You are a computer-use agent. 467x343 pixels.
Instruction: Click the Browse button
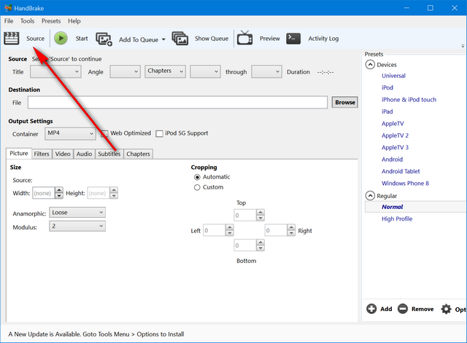[x=345, y=102]
